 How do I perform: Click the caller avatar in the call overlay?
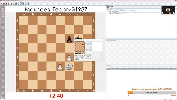(168, 9)
